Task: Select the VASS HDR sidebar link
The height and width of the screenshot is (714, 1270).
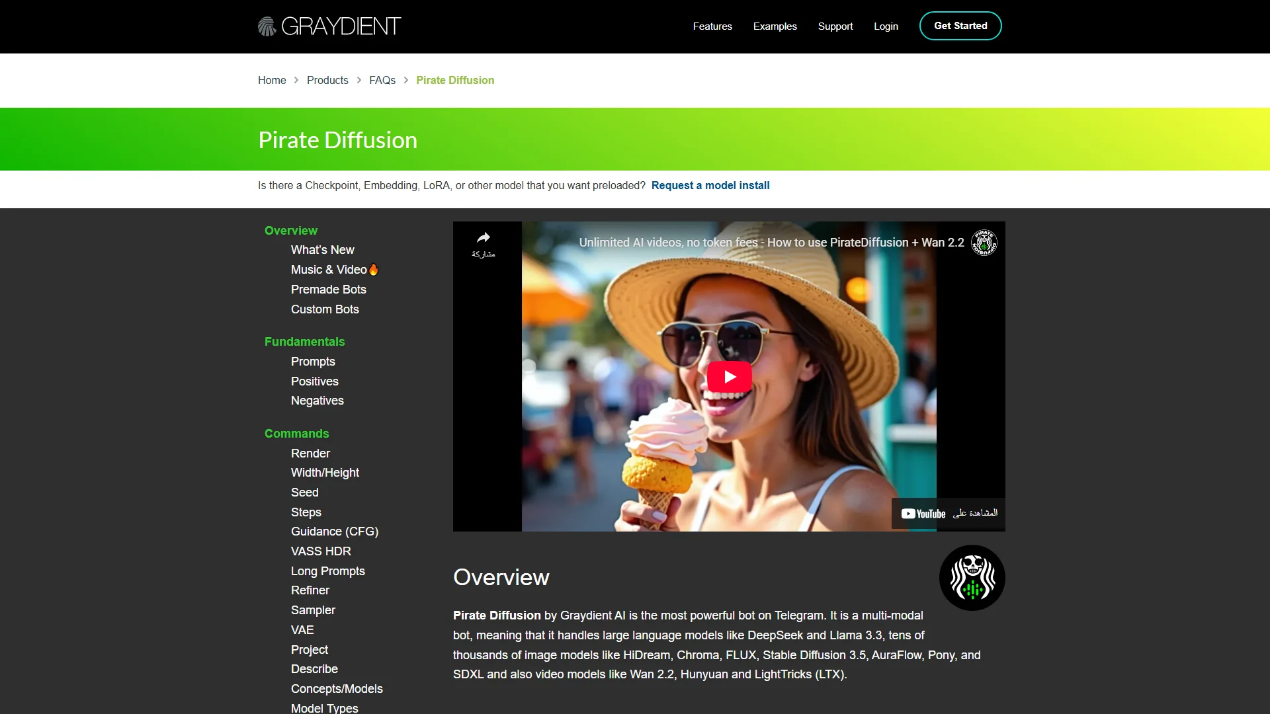Action: point(321,551)
